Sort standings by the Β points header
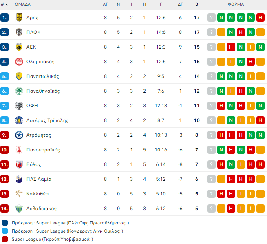Image resolution: width=267 pixels, height=244 pixels. tap(196, 4)
